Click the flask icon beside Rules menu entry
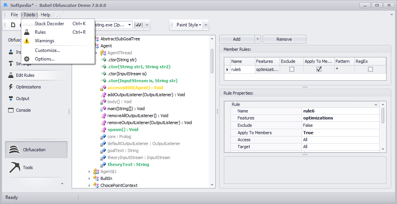 (27, 32)
